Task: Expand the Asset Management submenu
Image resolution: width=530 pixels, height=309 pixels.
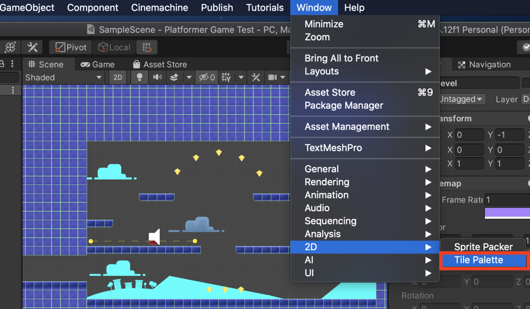Action: click(x=365, y=126)
